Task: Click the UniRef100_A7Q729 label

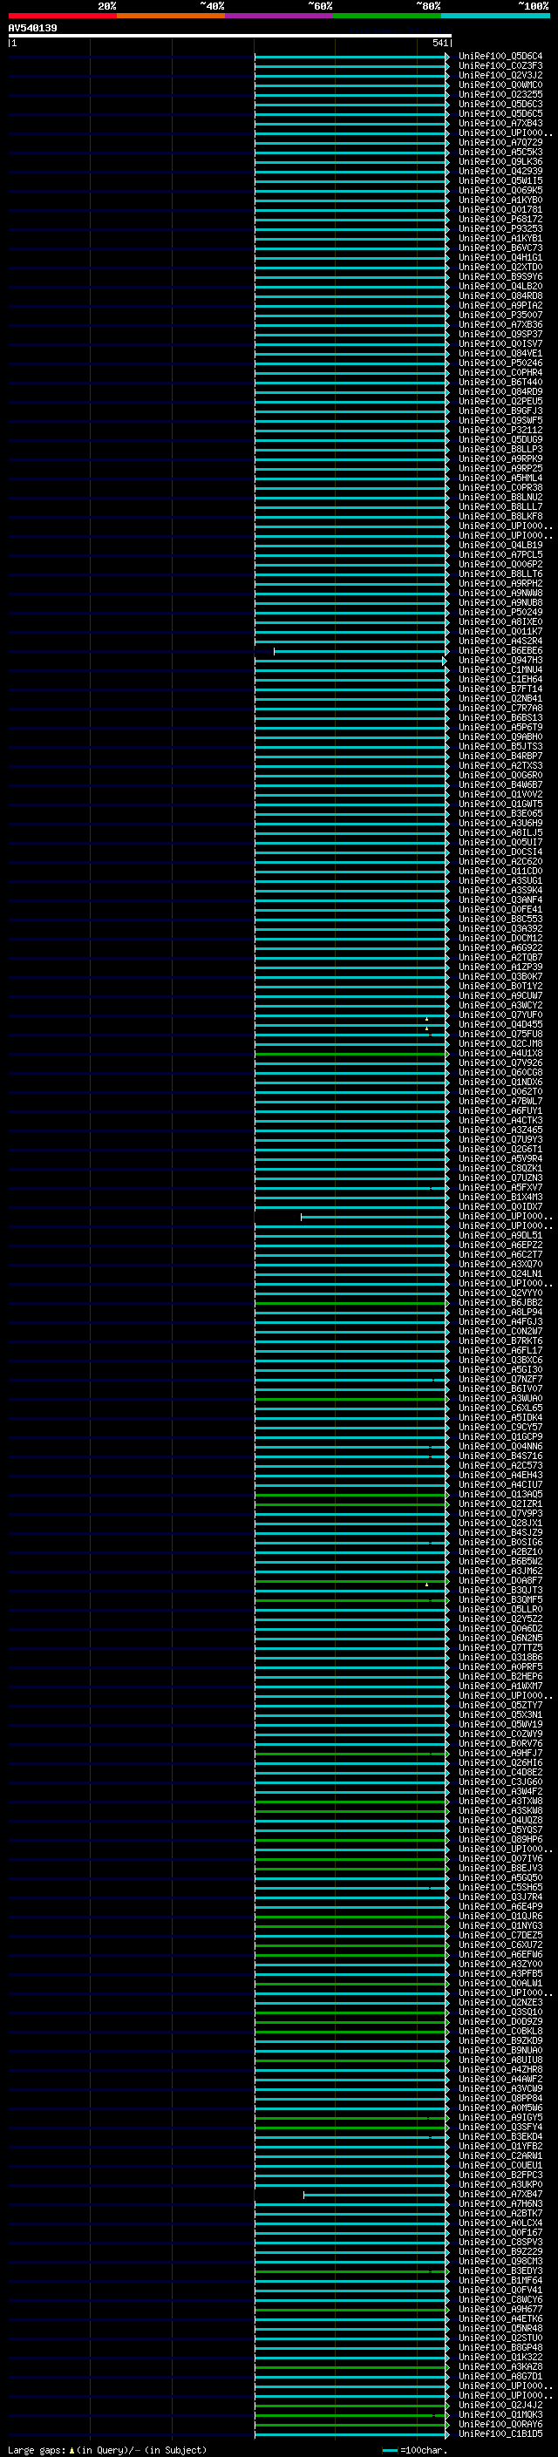Action: click(x=500, y=142)
